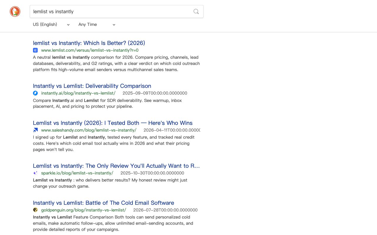This screenshot has width=377, height=235.
Task: Click the DuckDuckGo logo icon
Action: pyautogui.click(x=15, y=11)
